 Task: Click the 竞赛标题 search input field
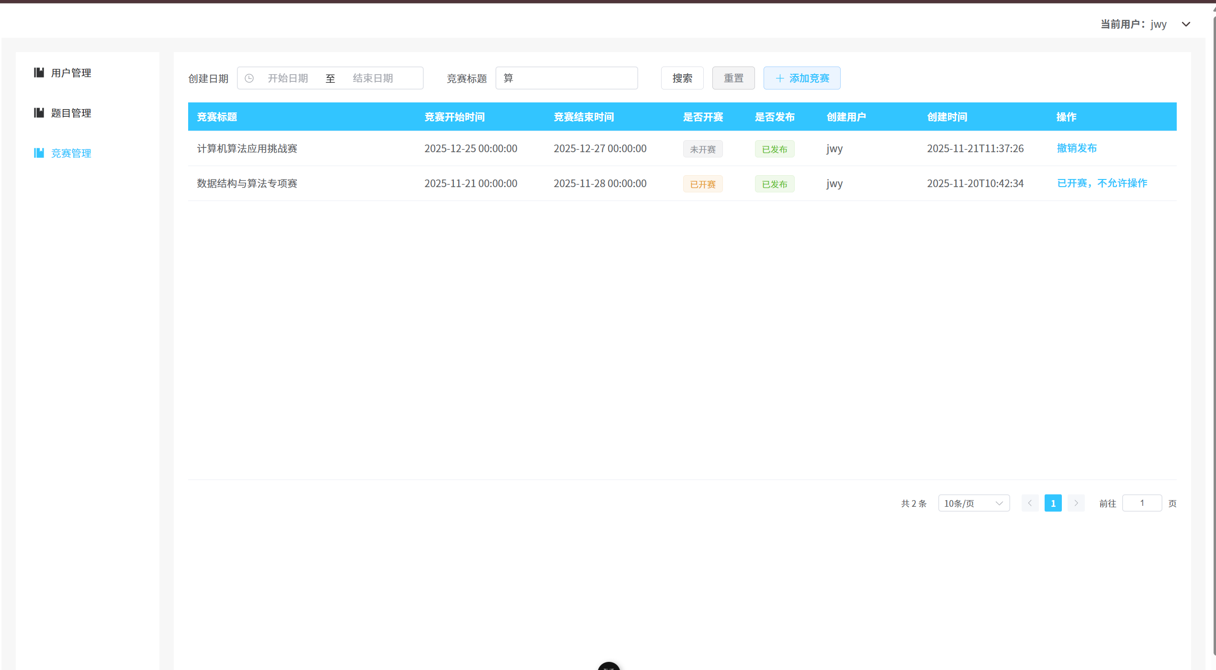[566, 78]
